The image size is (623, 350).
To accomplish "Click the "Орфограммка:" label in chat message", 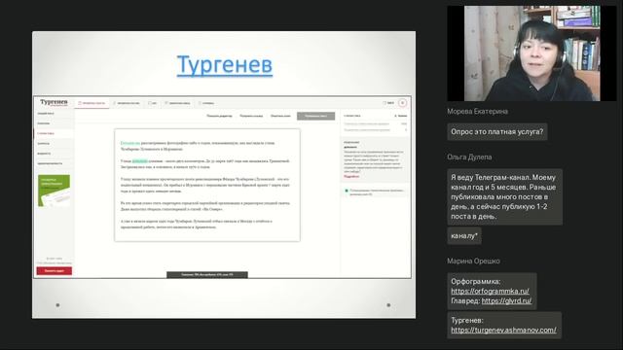I will tap(476, 281).
